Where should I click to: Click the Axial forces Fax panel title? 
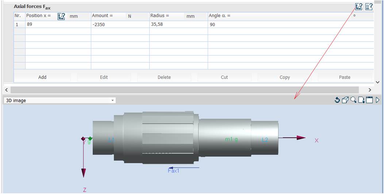click(x=32, y=7)
